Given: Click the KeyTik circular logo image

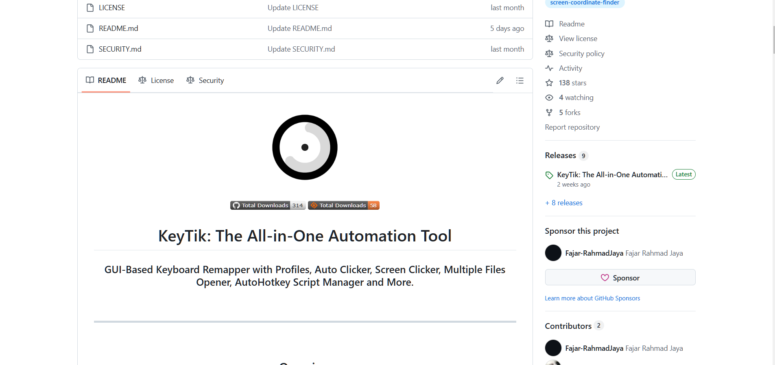Looking at the screenshot, I should [x=305, y=147].
